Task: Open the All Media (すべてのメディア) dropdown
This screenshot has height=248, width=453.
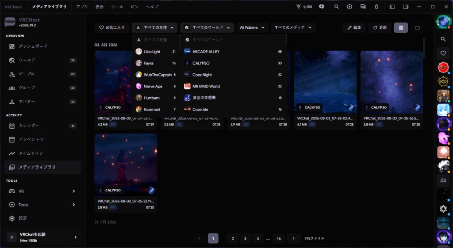Action: pyautogui.click(x=293, y=28)
